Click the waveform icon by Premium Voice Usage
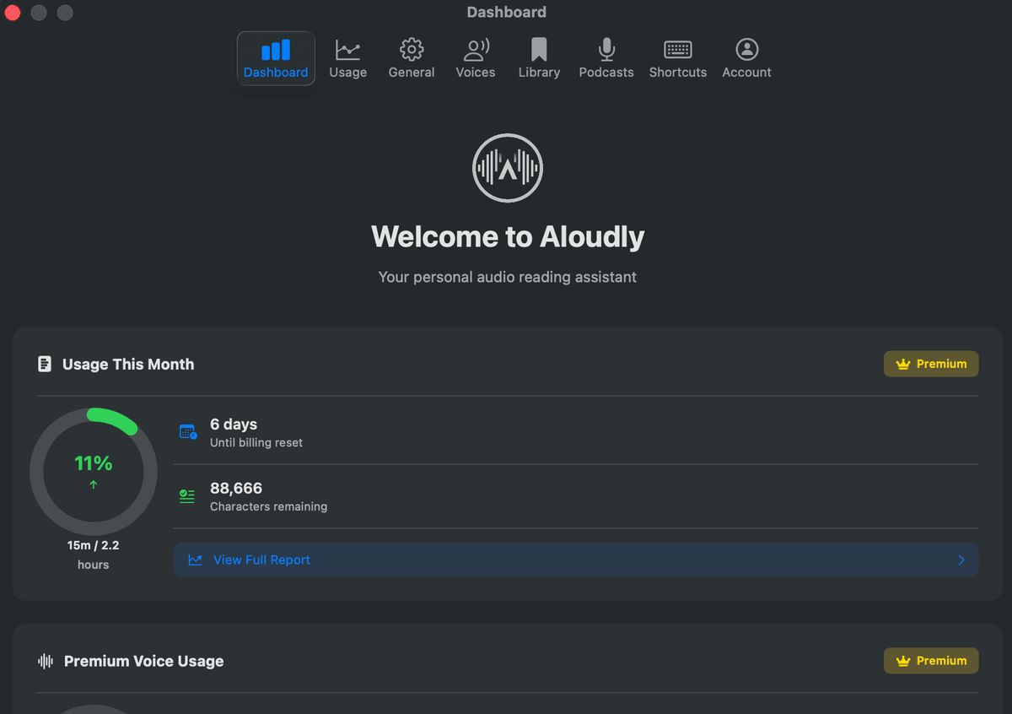Image resolution: width=1012 pixels, height=714 pixels. click(45, 661)
